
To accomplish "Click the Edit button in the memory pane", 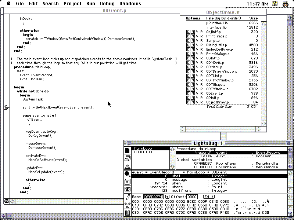I will [209, 197].
